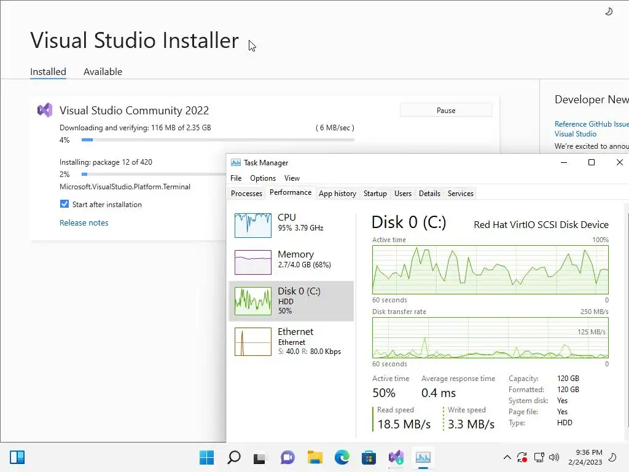Click the Visual Studio taskbar icon
The image size is (629, 472).
[x=396, y=457]
